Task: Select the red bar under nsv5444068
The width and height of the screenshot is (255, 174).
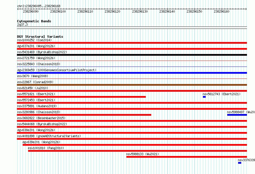Action: (132, 127)
